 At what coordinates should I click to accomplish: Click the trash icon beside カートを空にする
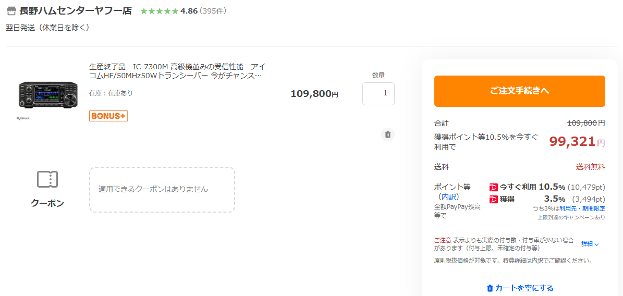(x=490, y=288)
